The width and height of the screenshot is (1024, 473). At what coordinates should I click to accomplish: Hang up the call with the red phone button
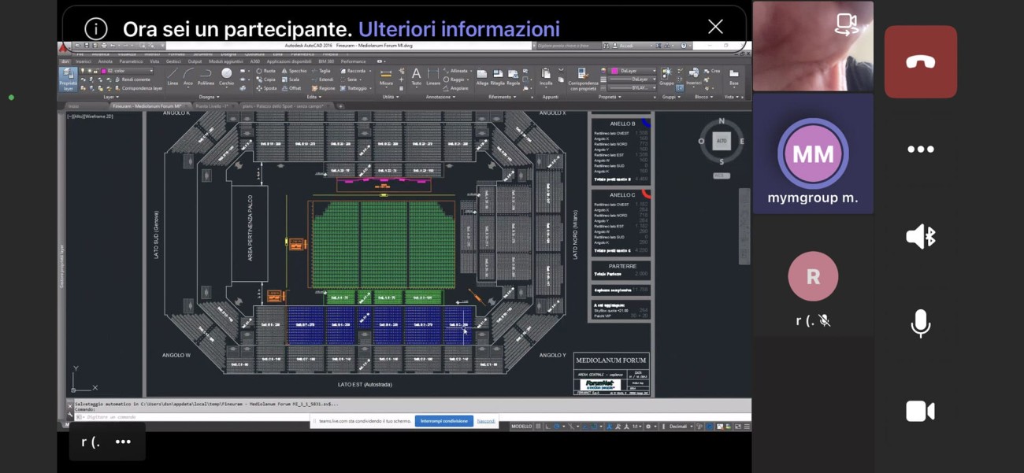(x=920, y=62)
